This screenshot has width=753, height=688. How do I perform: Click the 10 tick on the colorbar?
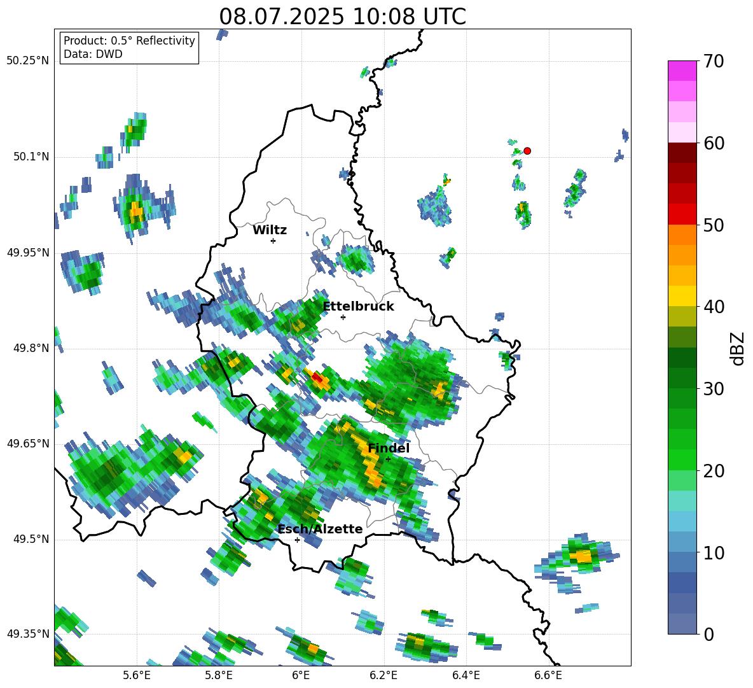coord(714,552)
